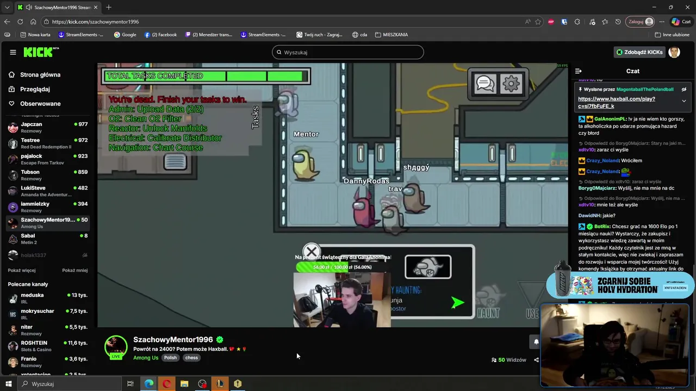Open Przeglądaj in sidebar

35,89
